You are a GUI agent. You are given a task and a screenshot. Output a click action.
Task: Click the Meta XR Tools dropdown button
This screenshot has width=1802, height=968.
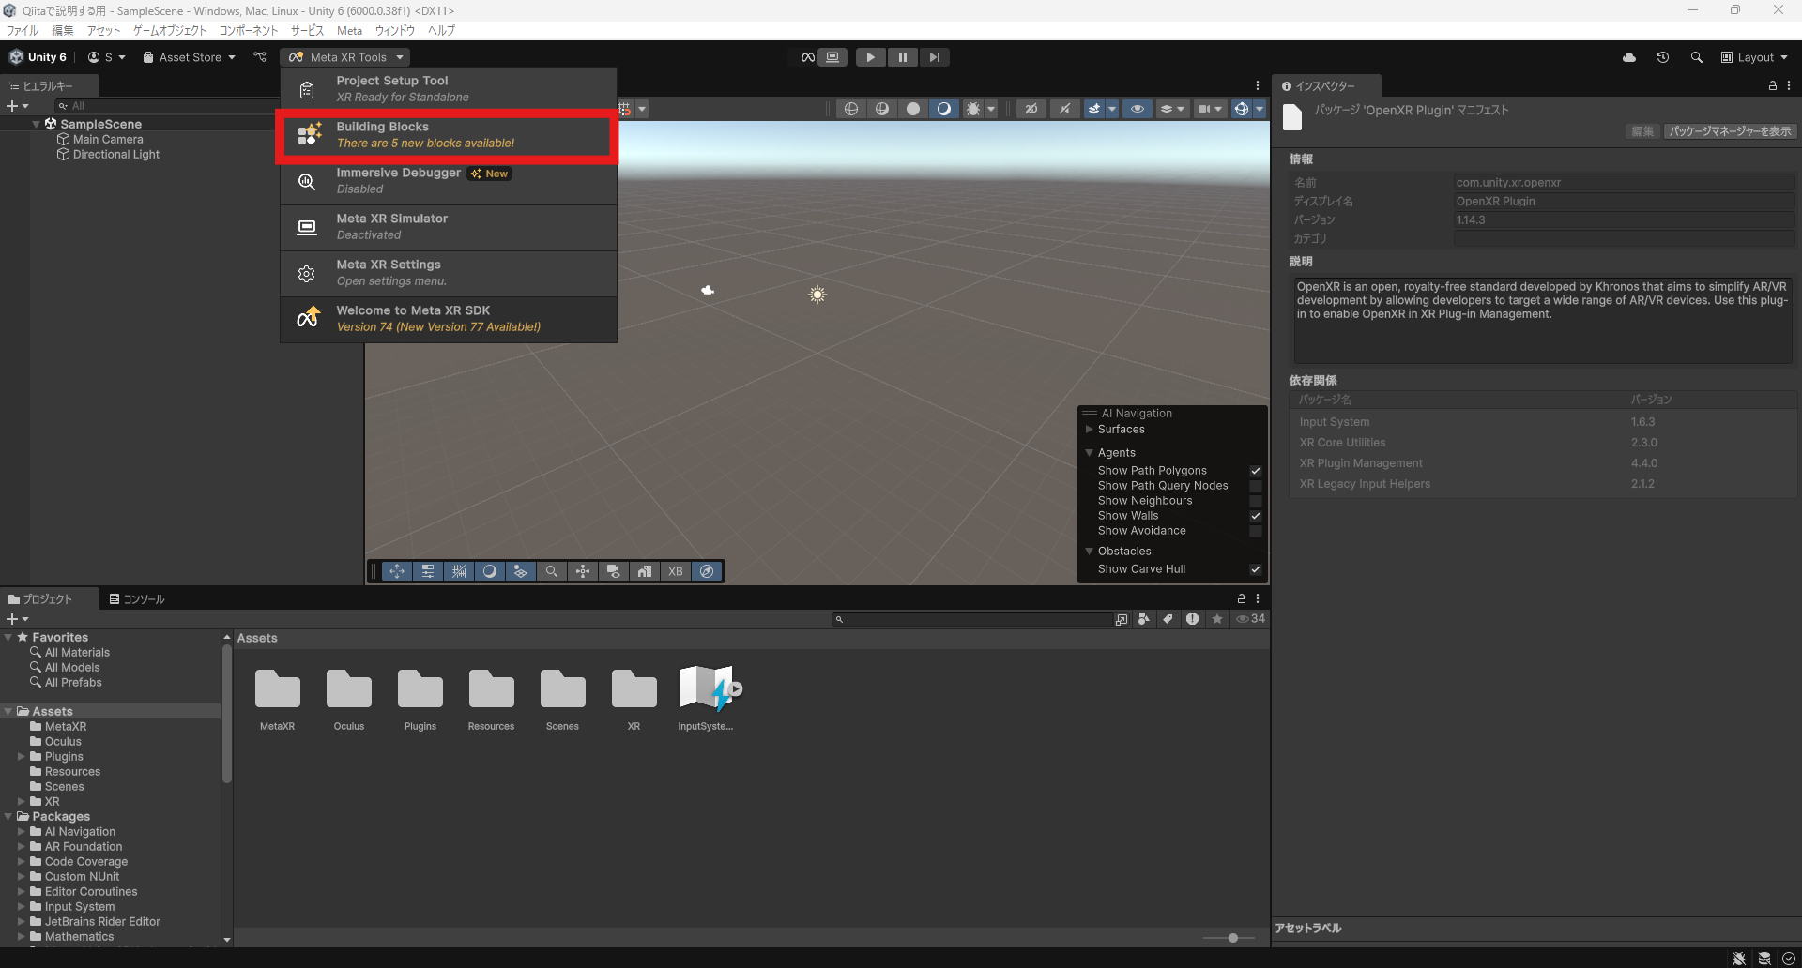point(346,57)
